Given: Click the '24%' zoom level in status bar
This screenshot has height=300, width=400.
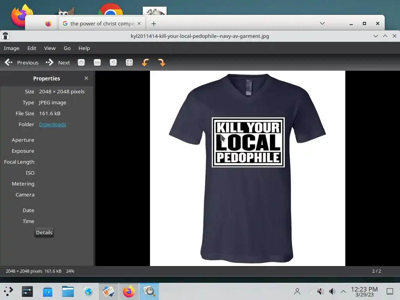Looking at the screenshot, I should 70,271.
